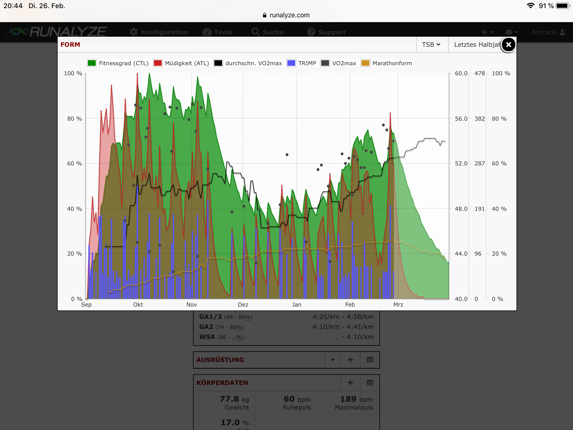The image size is (573, 430).
Task: Click the durchschn. VO2max black swatch
Action: [218, 63]
